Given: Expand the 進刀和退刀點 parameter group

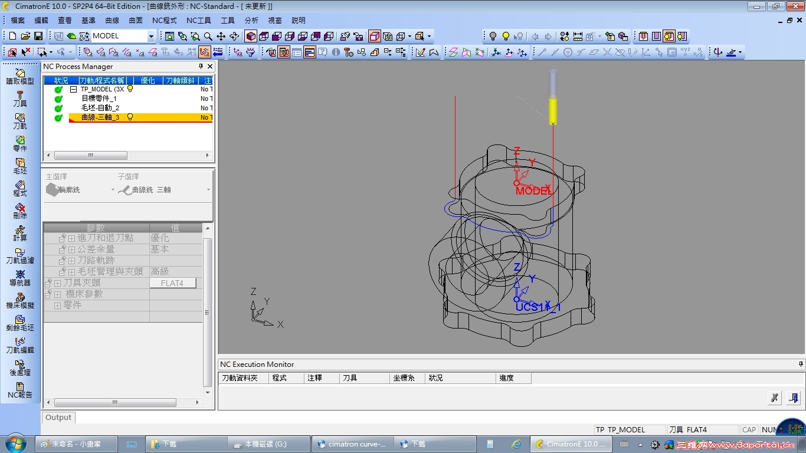Looking at the screenshot, I should (72, 238).
